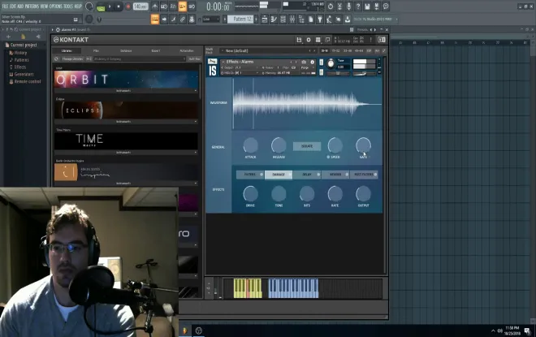Screen dimensions: 536x337
Task: Toggle the dot beside the SPEED label
Action: click(x=328, y=157)
